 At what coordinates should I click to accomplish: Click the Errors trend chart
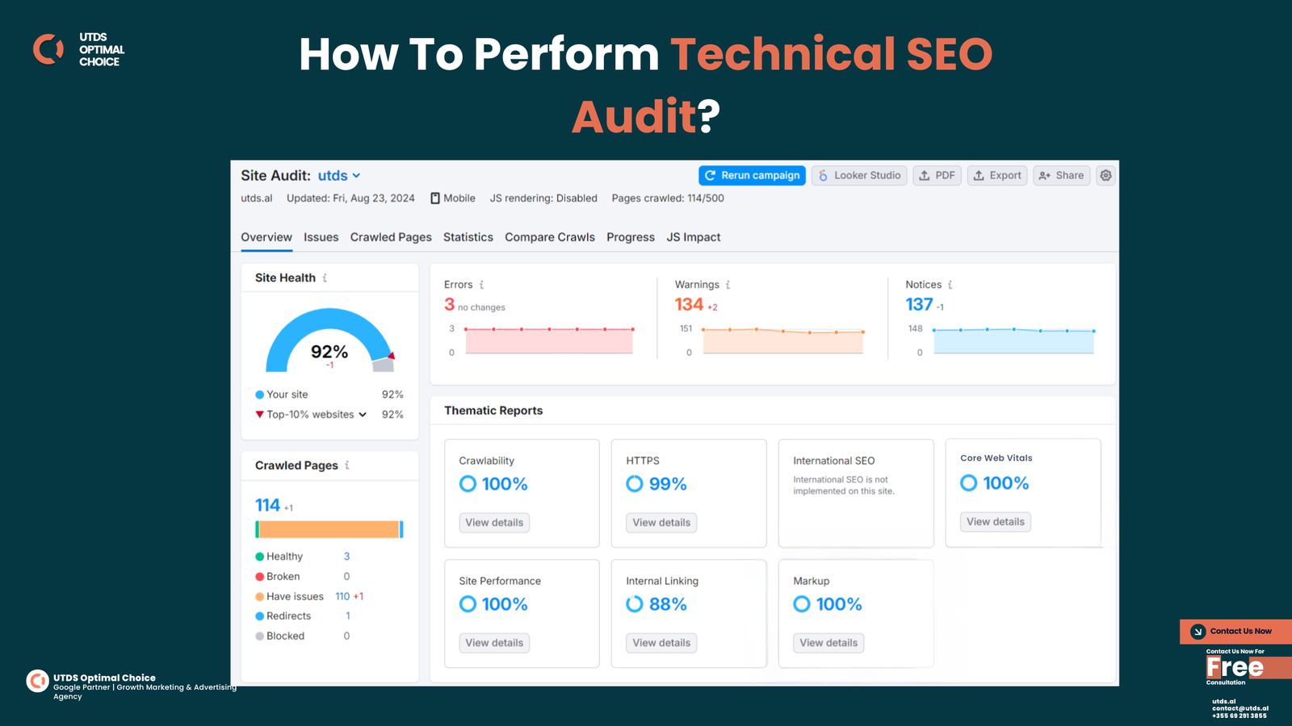point(549,340)
